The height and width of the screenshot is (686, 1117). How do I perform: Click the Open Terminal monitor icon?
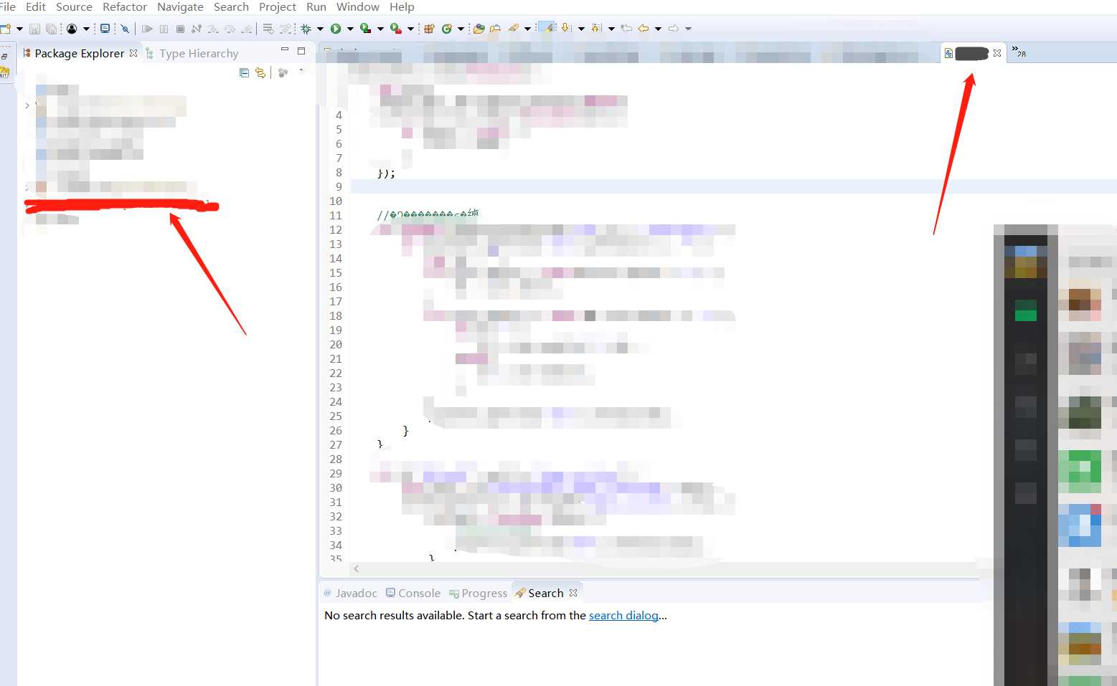(x=105, y=29)
